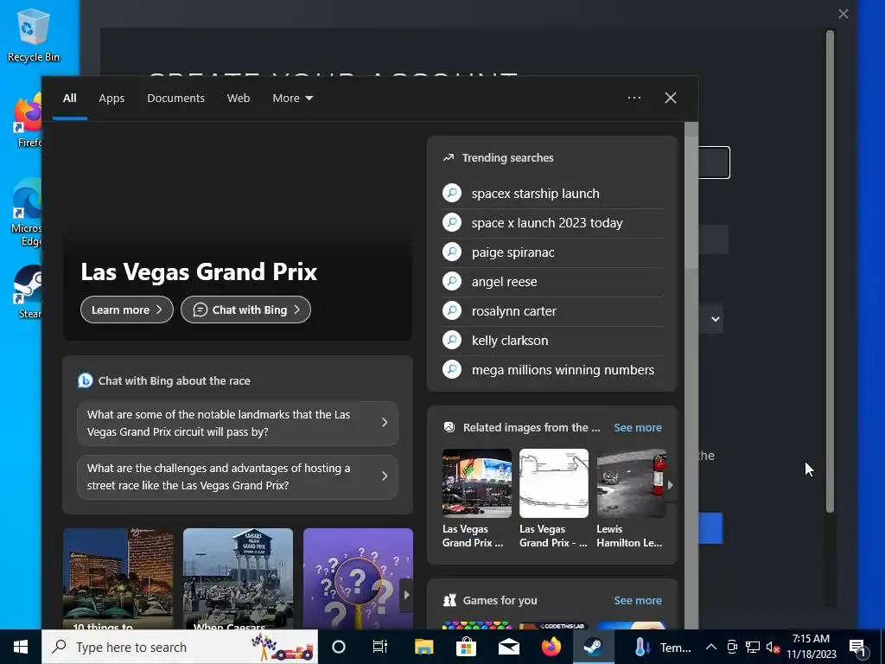Click the Trending searches heading icon
This screenshot has height=664, width=885.
pyautogui.click(x=449, y=157)
